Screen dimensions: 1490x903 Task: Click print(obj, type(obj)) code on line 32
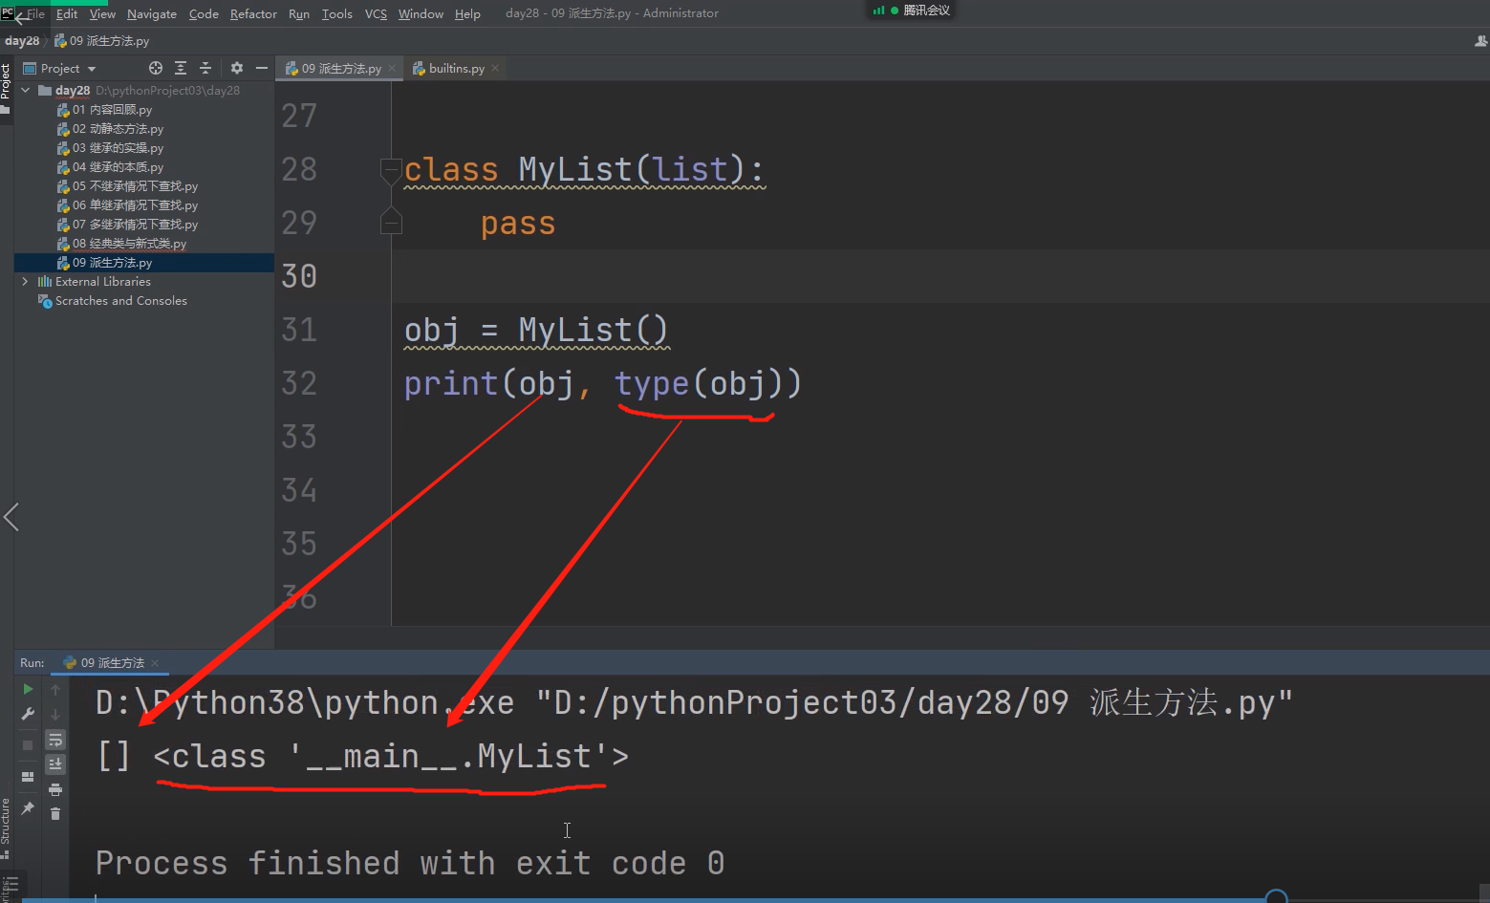(602, 383)
